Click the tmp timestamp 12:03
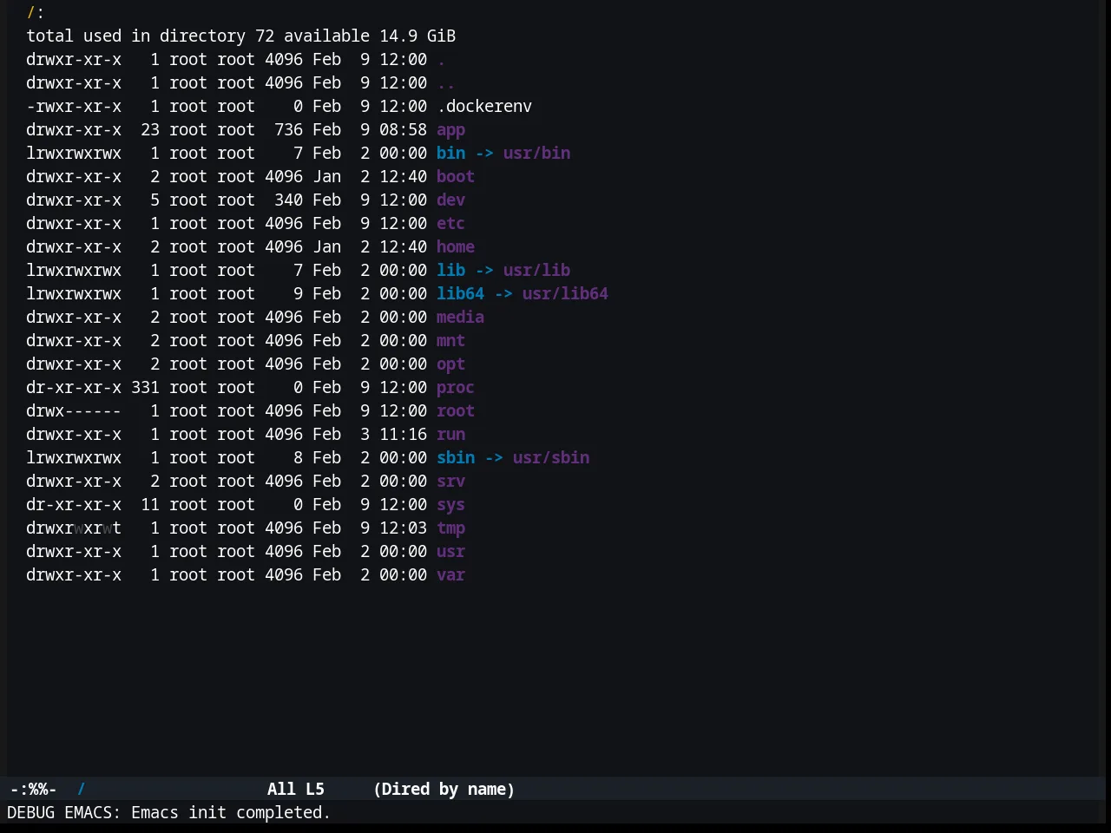Screen dimensions: 1111x833 point(403,528)
